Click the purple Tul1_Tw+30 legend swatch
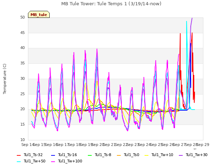The height and width of the screenshot is (168, 224). point(181,155)
